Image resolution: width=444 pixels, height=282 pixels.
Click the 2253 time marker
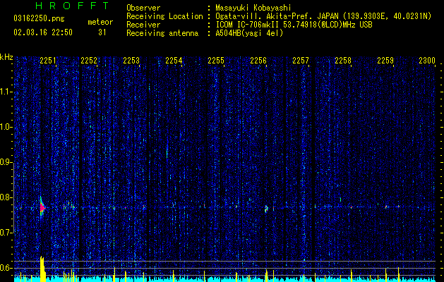pos(131,61)
